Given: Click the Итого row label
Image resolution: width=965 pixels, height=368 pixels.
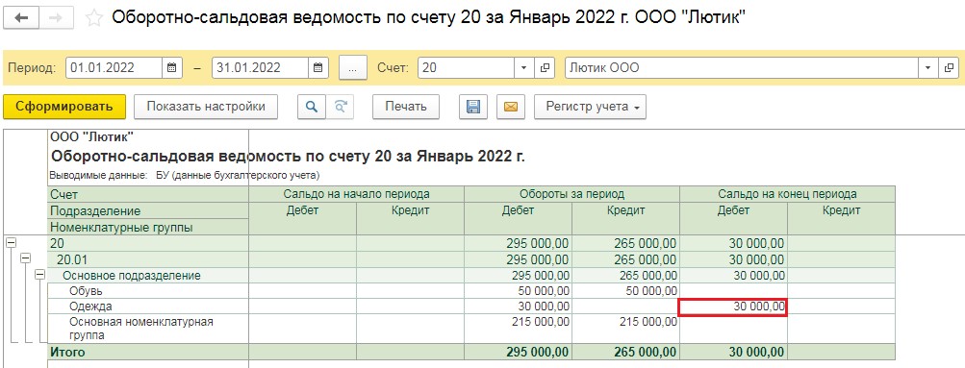Looking at the screenshot, I should [67, 352].
